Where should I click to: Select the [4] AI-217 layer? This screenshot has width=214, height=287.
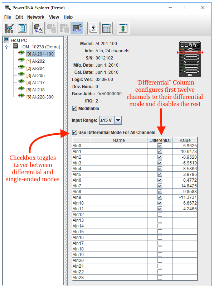click(35, 82)
